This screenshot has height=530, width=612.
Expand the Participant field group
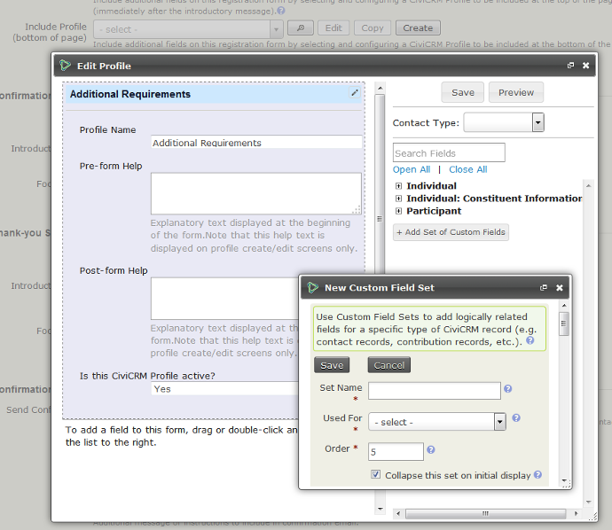tap(399, 211)
